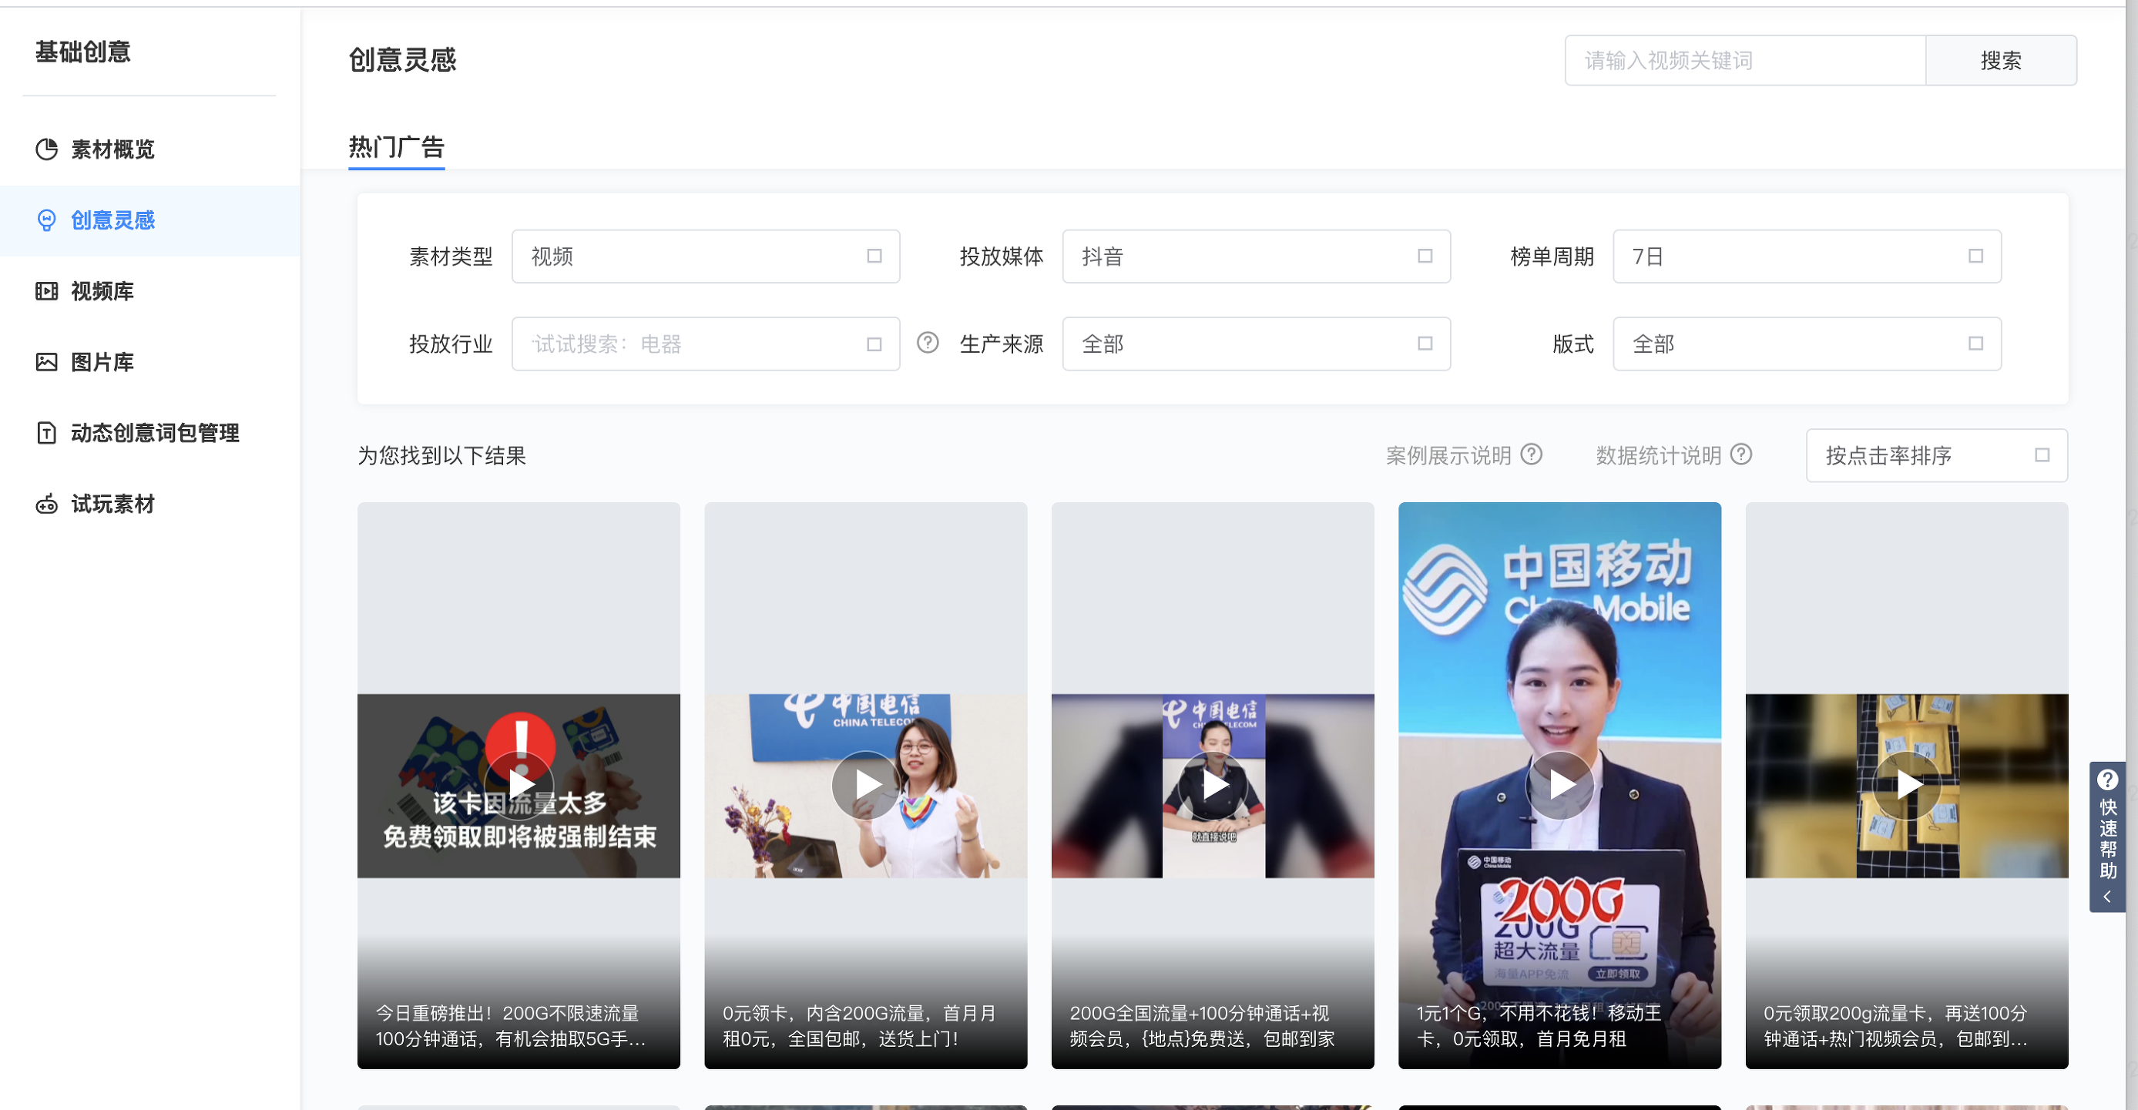This screenshot has height=1110, width=2138.
Task: Open the 0元领取200g流量卡 card caption
Action: [1895, 1026]
